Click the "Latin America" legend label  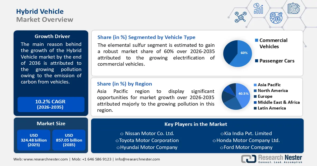272,108
